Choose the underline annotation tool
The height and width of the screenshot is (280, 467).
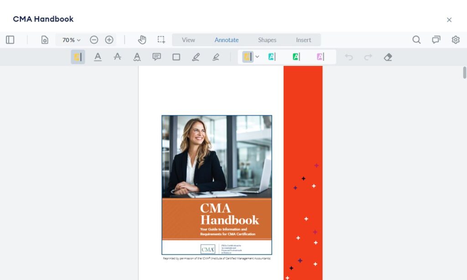click(98, 57)
